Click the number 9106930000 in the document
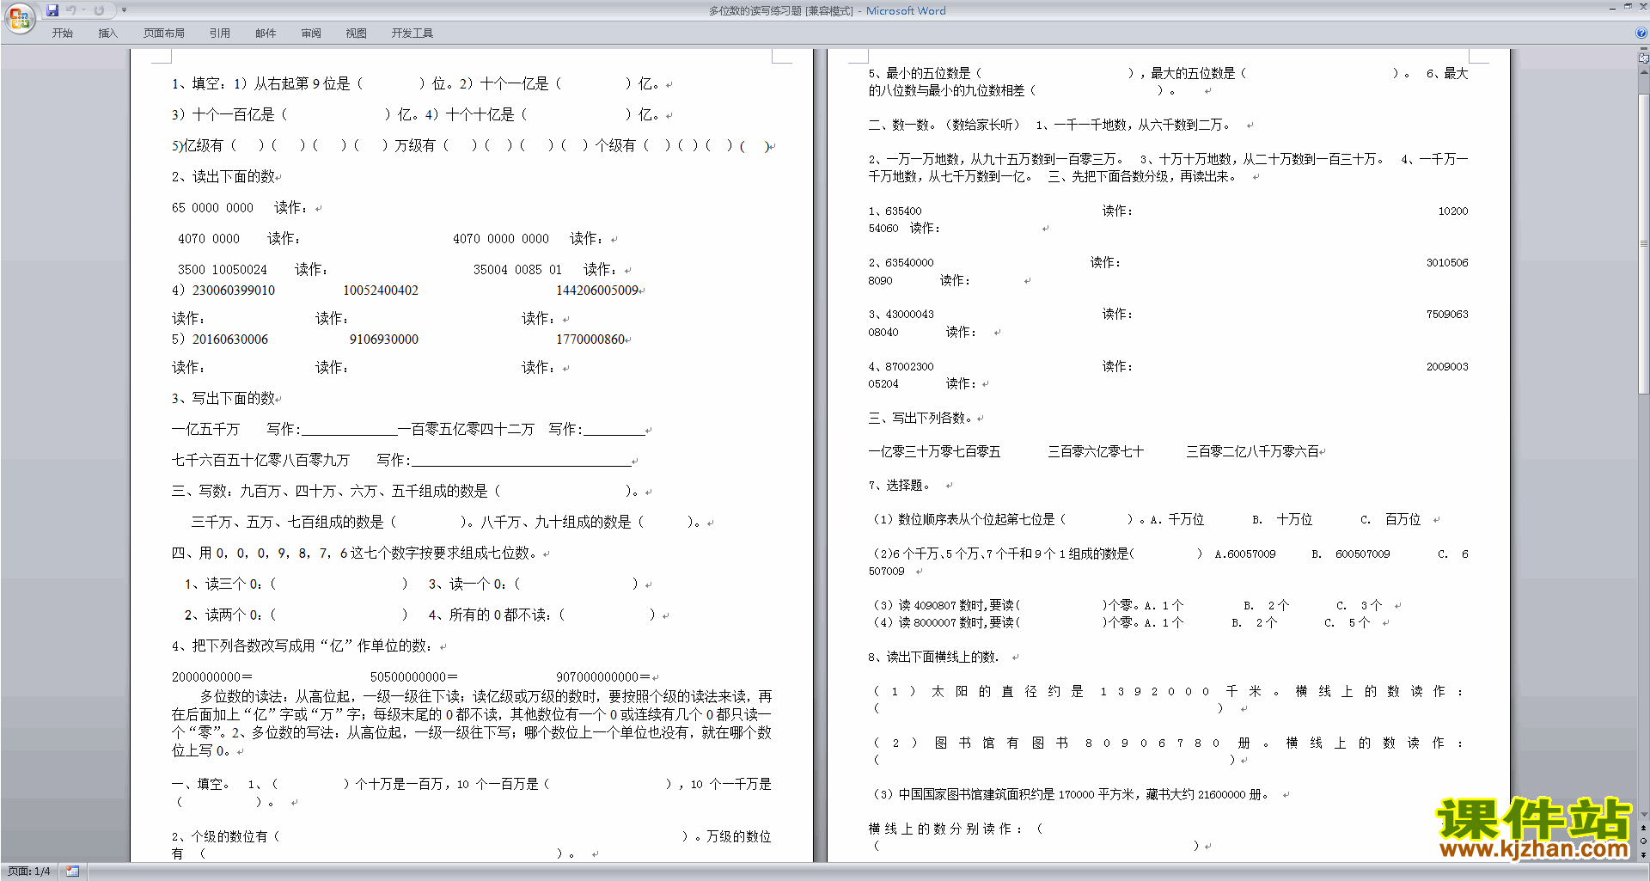 coord(384,340)
